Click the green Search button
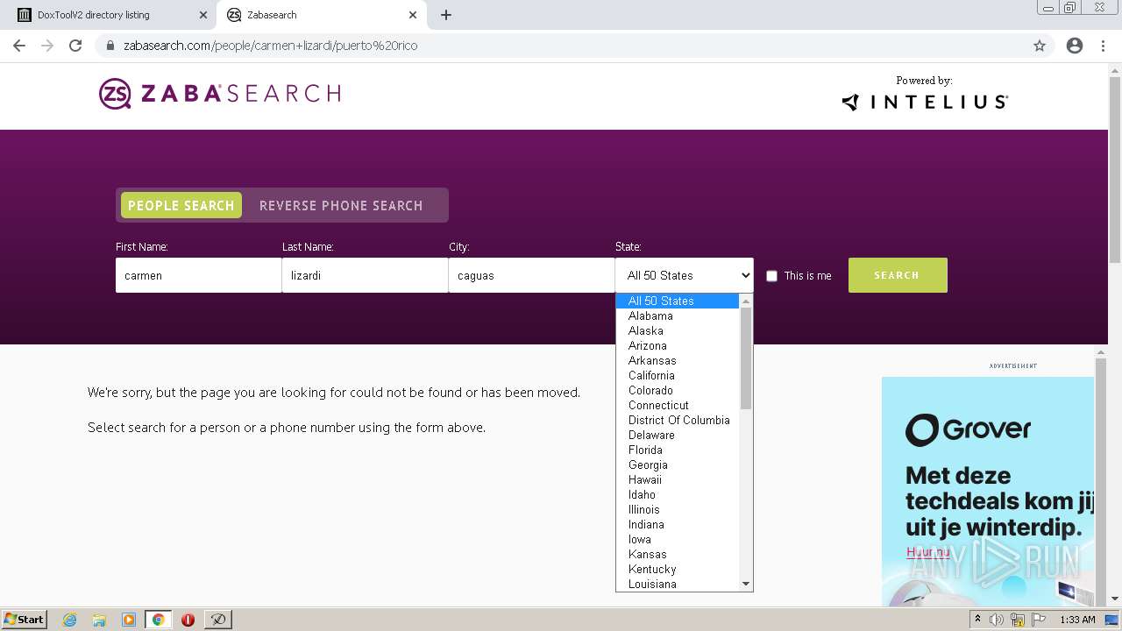 898,275
